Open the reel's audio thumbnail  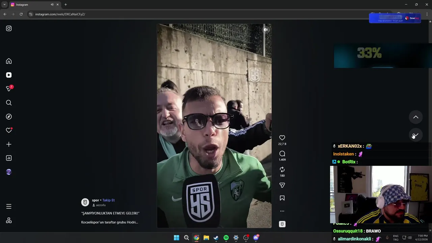coord(282,224)
